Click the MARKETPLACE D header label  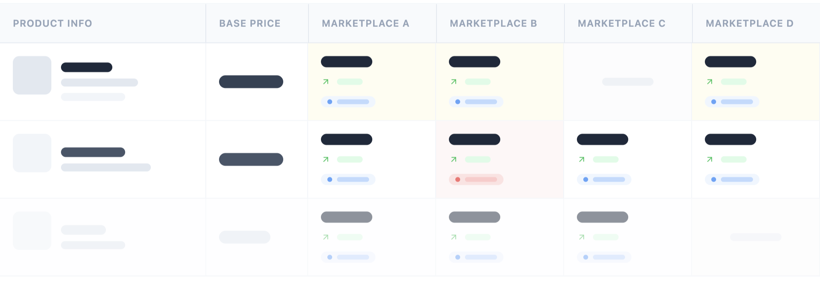tap(750, 23)
